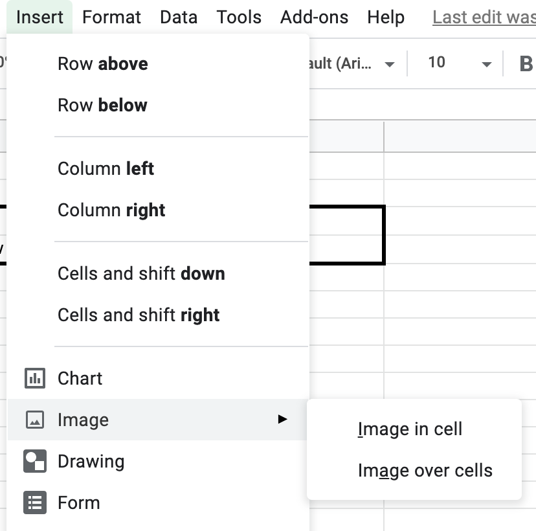Choose Image in cell option
This screenshot has width=536, height=531.
(410, 429)
